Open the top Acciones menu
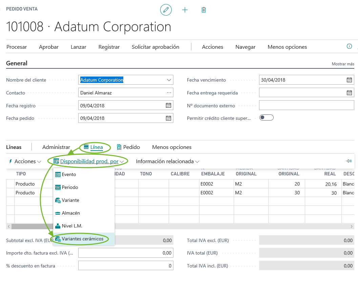 tap(213, 47)
